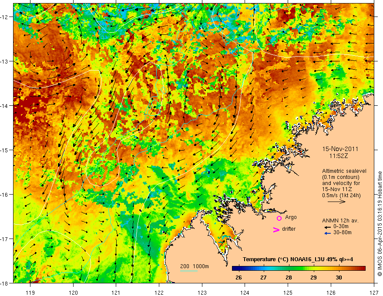Image resolution: width=383 pixels, height=296 pixels.
Task: Click the color bar tick label 26
Action: tap(239, 277)
